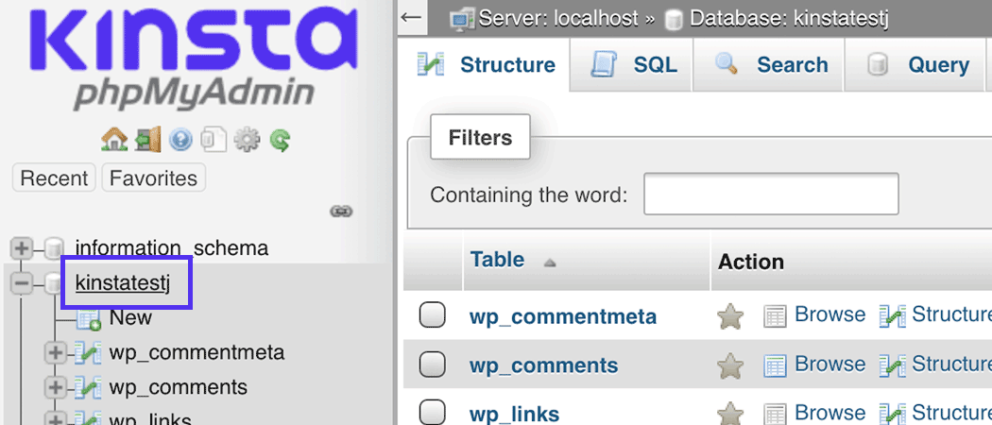Click the Home house icon
Screen dimensions: 992x425
coord(114,140)
